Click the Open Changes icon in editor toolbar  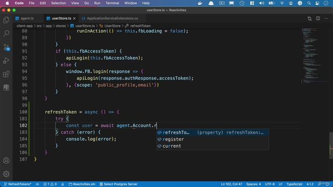point(310,19)
